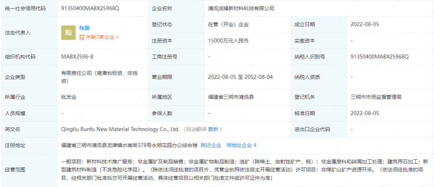Click organization code MABX2596-8
Screen dimensions: 434x187
(77, 57)
